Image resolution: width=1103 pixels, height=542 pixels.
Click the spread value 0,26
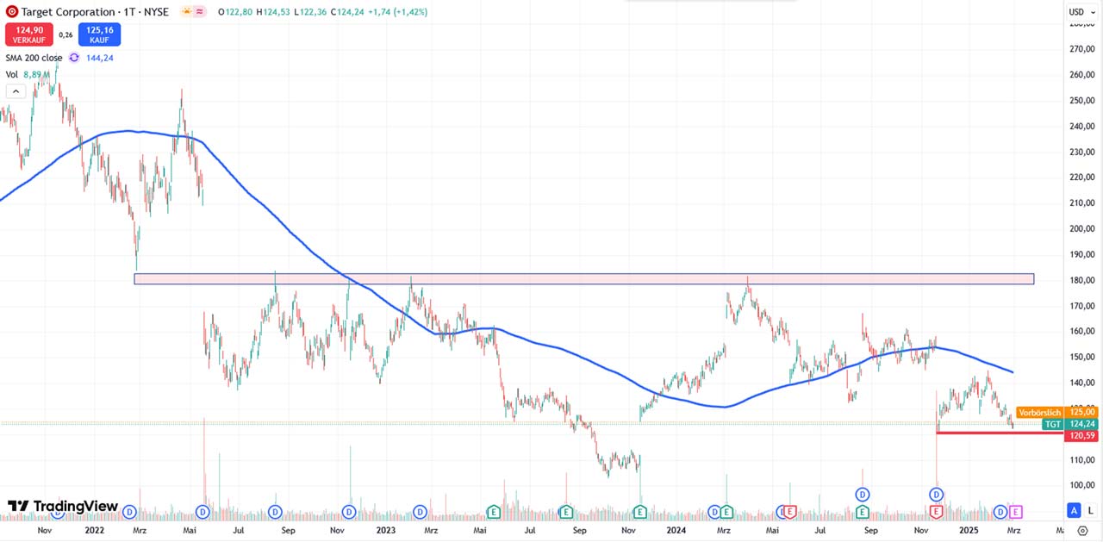click(x=65, y=34)
